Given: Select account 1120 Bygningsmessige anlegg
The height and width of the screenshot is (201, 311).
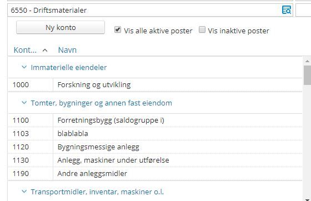Looking at the screenshot, I should point(155,147).
